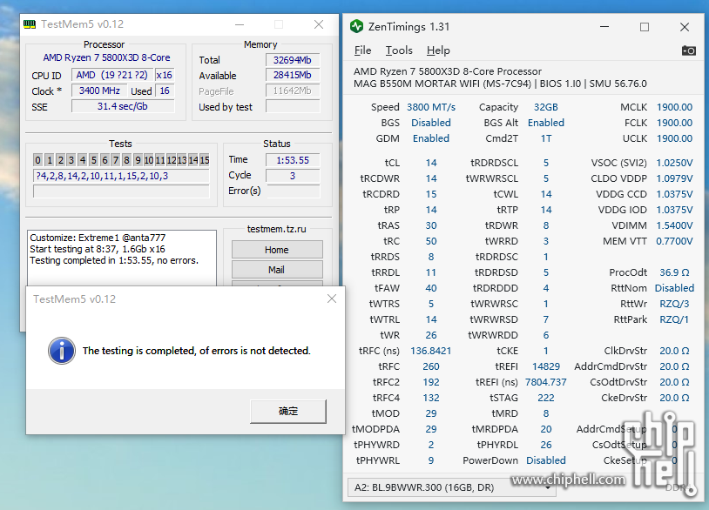The height and width of the screenshot is (510, 709).
Task: Click the Used threads field 16
Action: [165, 91]
